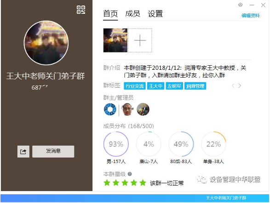
Task: Open the group owner's blue circular avatar
Action: point(110,109)
